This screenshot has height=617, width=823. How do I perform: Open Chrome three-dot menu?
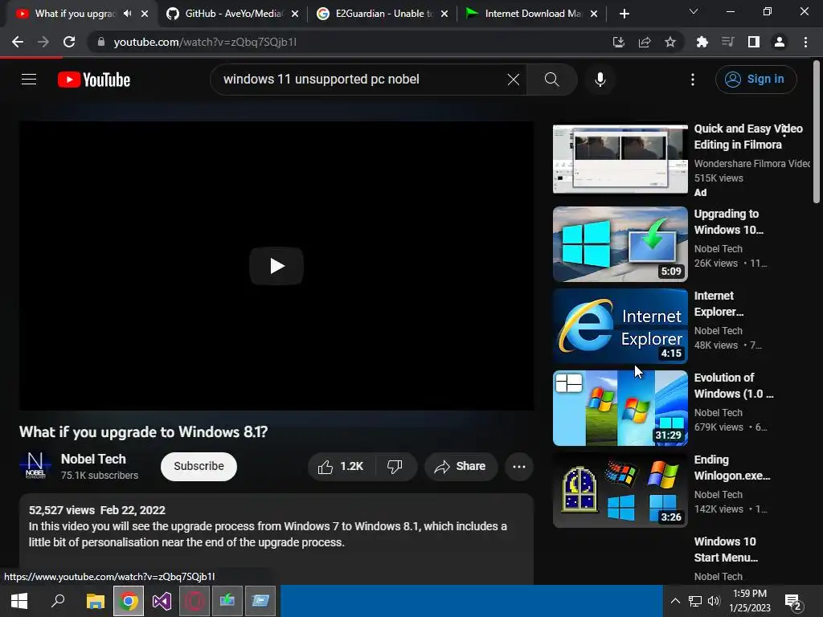pos(805,42)
